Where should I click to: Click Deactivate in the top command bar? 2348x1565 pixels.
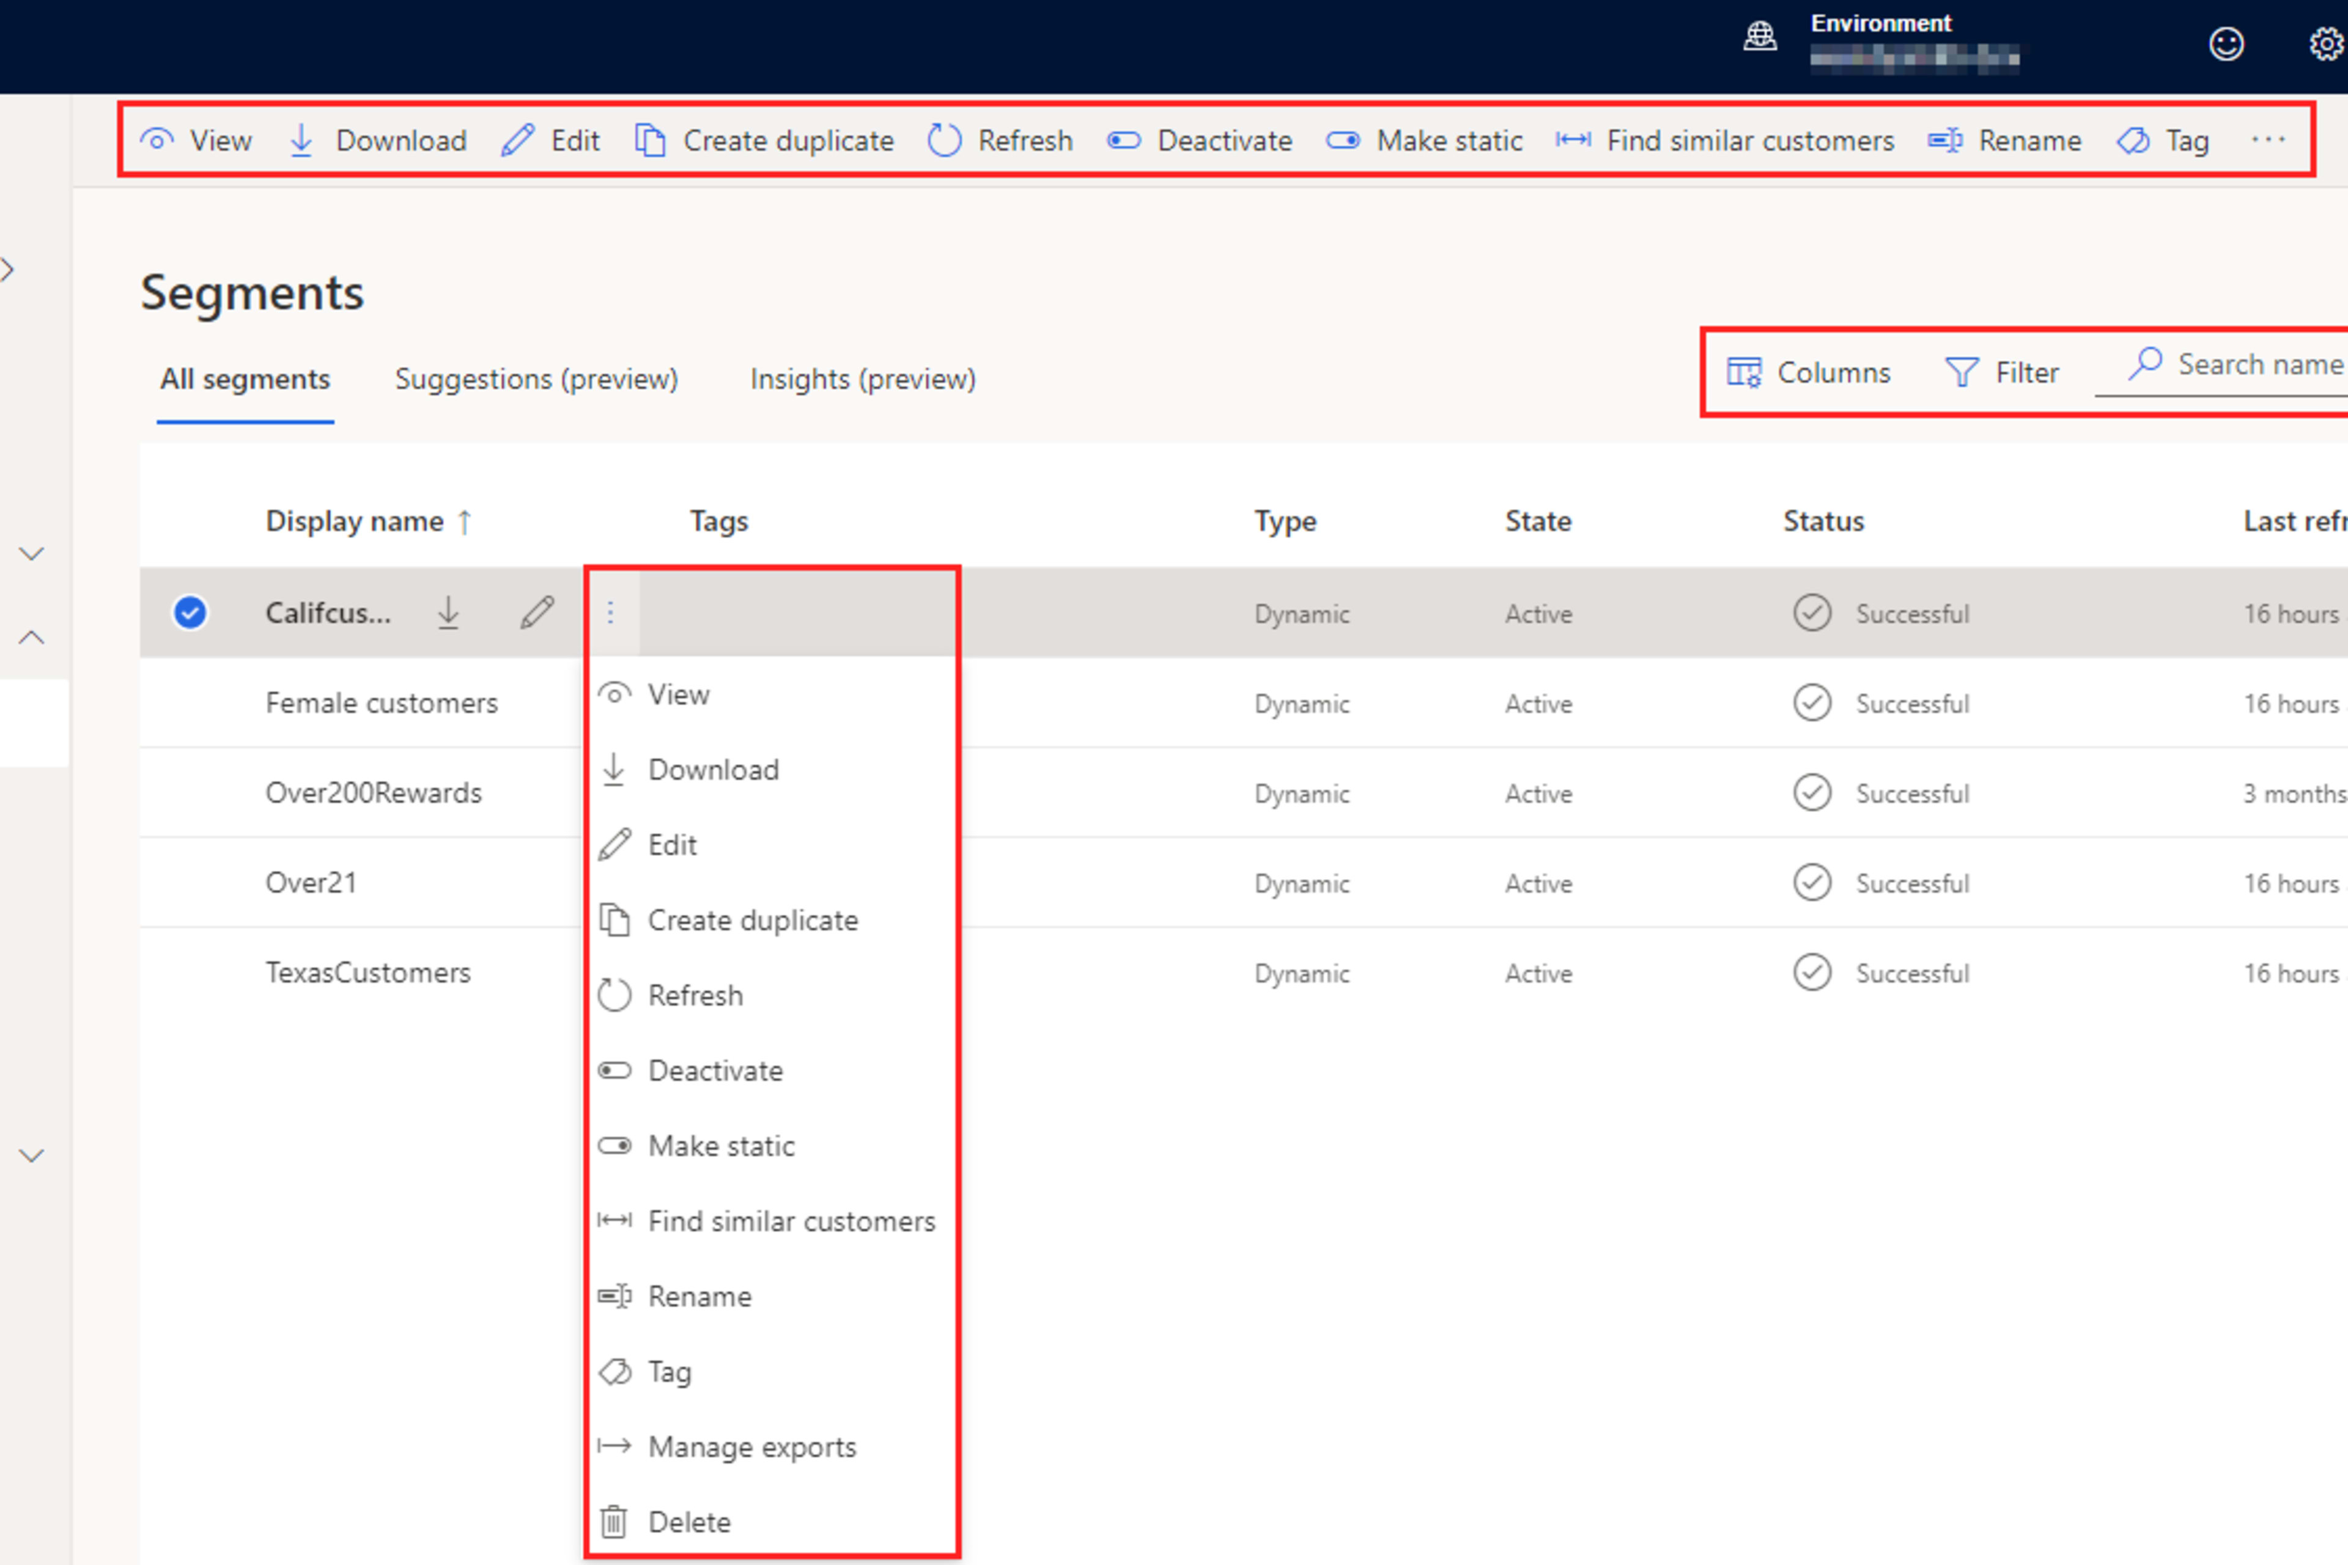1200,141
